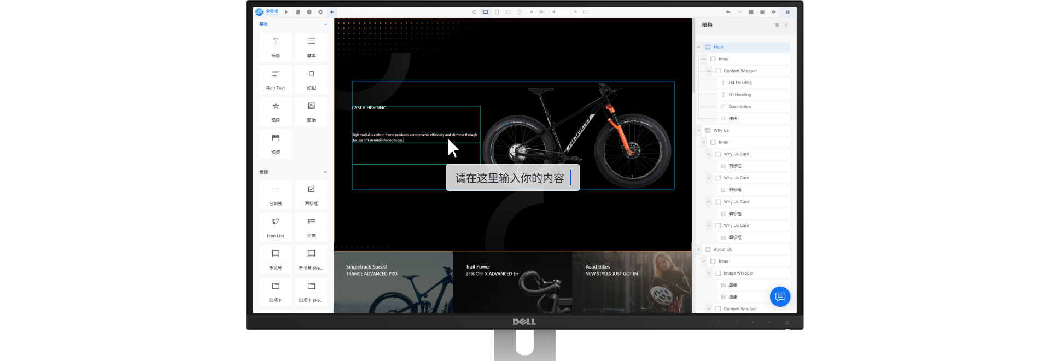Click the undo arrow

coord(728,11)
